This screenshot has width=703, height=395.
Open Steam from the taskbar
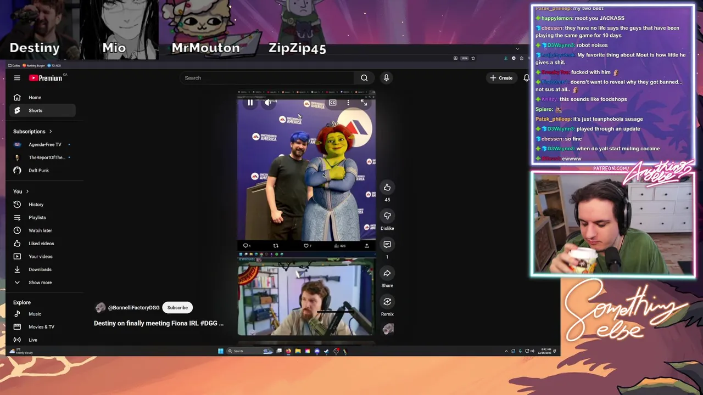[x=326, y=351]
